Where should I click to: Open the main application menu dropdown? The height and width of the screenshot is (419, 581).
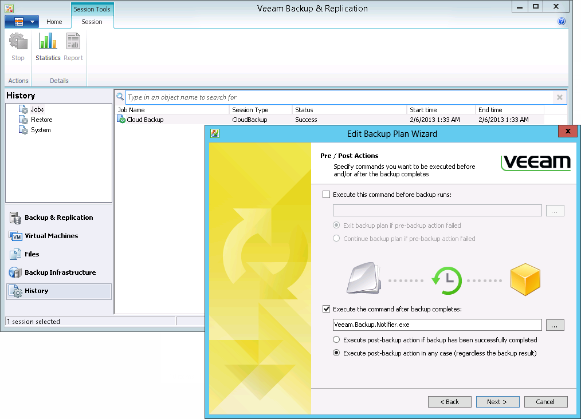(22, 22)
